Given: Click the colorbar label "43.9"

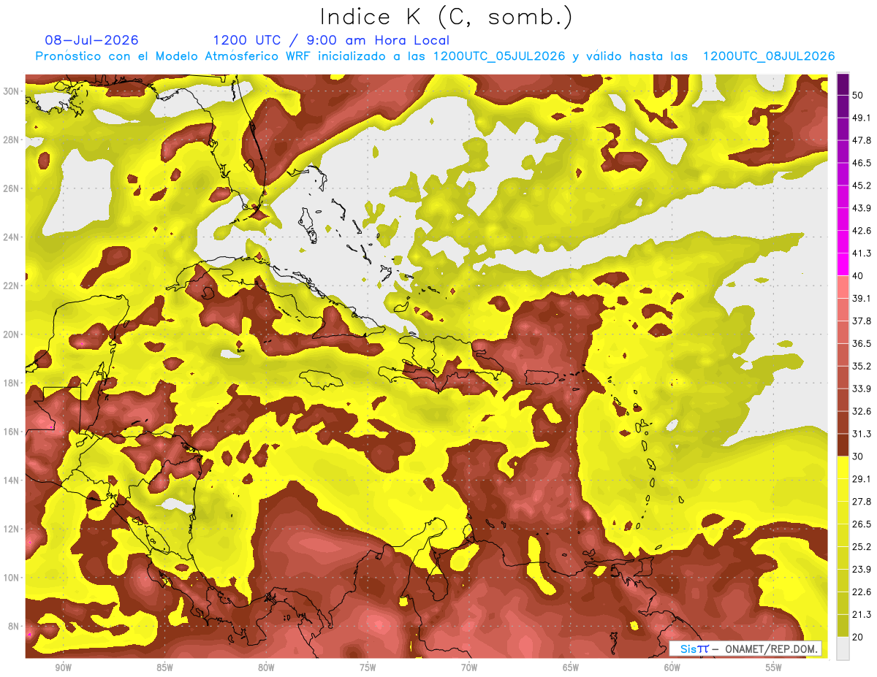Looking at the screenshot, I should 862,208.
